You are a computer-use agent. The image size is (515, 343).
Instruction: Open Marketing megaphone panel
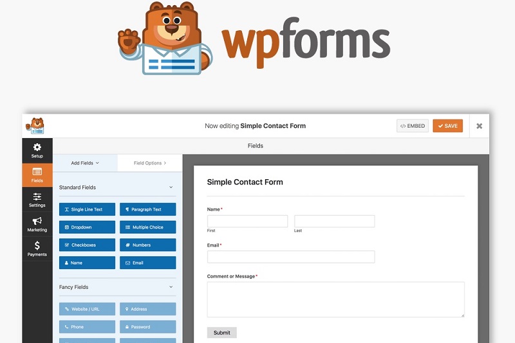pyautogui.click(x=37, y=224)
